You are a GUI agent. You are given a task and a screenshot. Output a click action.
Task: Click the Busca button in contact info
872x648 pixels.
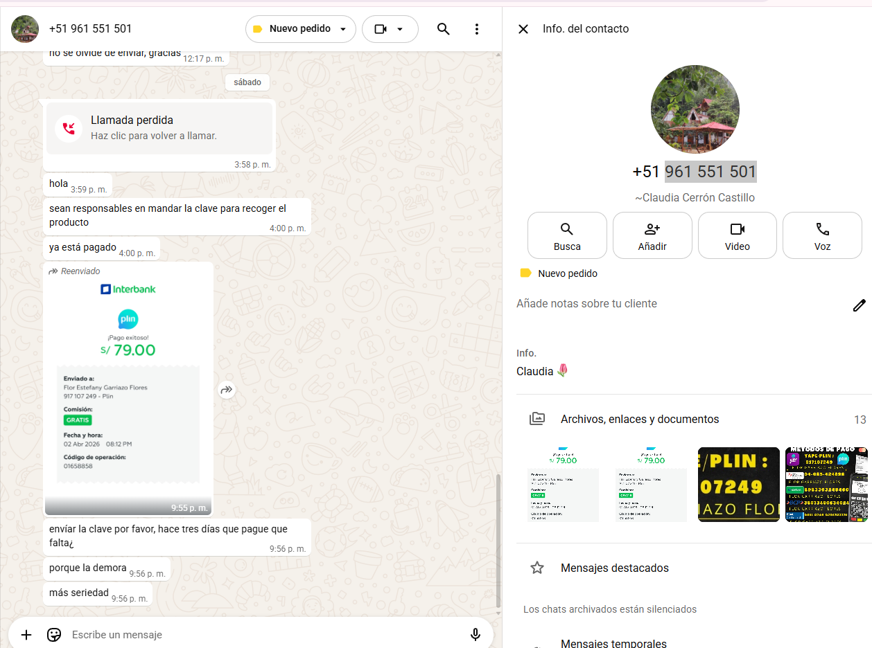pos(567,235)
